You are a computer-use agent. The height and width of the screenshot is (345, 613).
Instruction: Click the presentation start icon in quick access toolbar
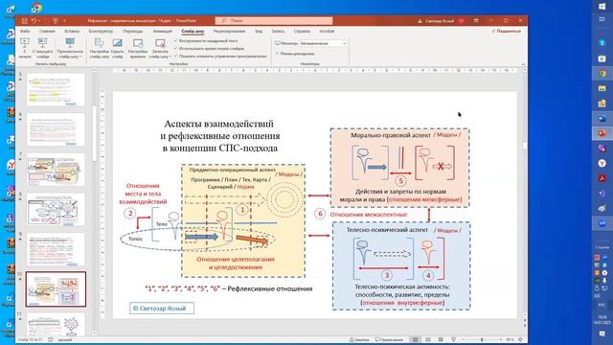click(56, 21)
